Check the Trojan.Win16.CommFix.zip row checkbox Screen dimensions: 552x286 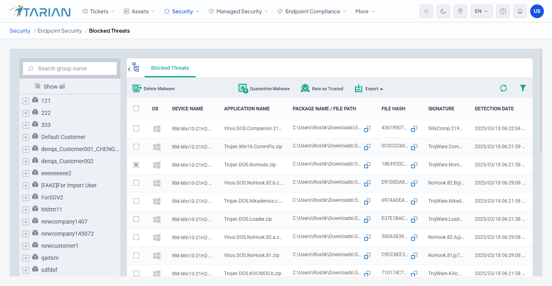(x=136, y=147)
